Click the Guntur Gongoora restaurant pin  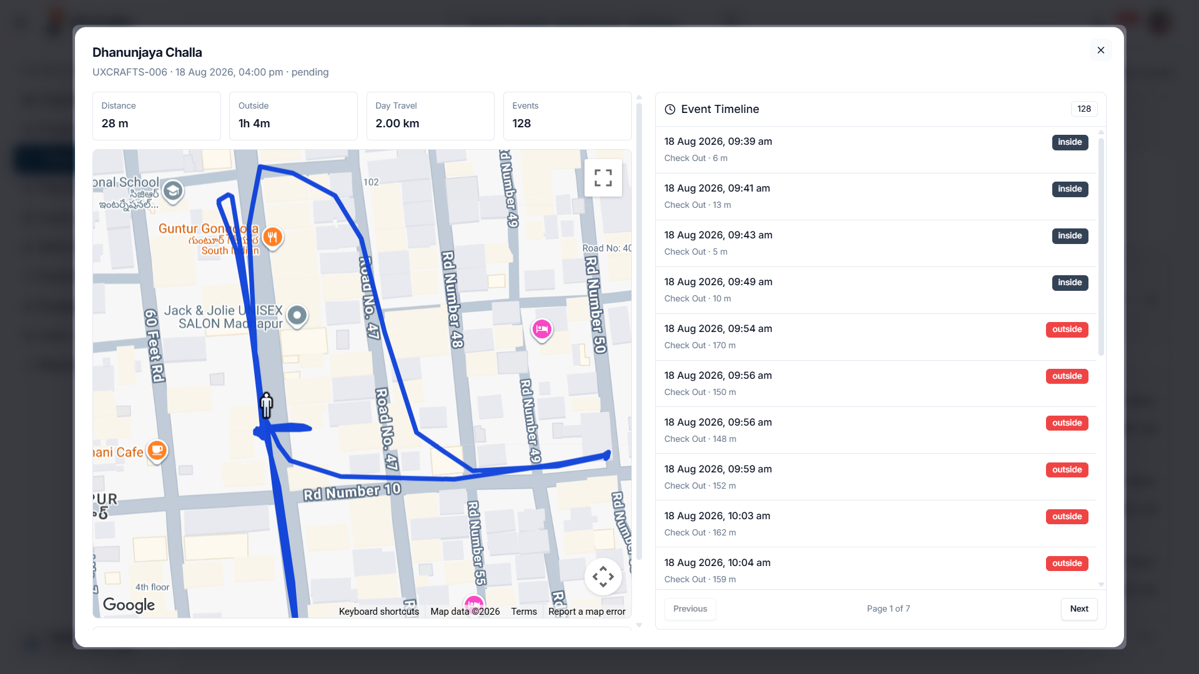pyautogui.click(x=272, y=237)
